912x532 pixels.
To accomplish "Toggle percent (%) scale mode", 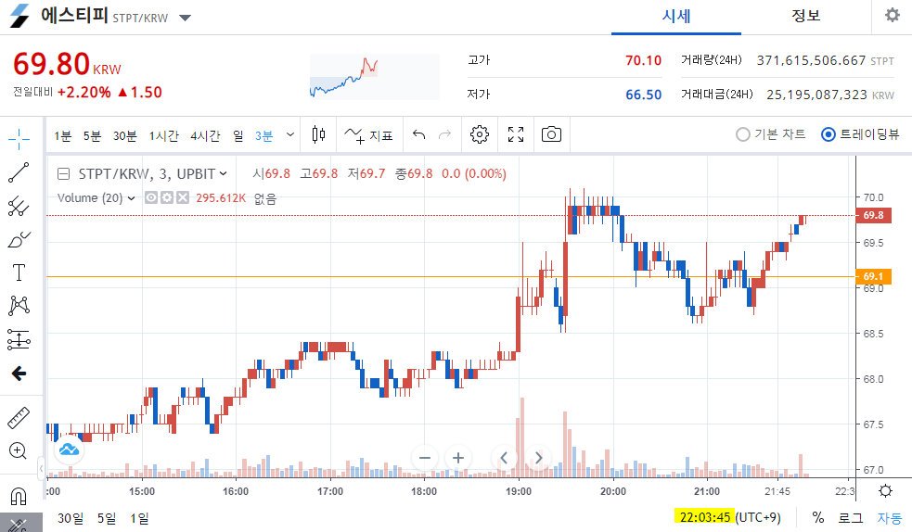I will (x=817, y=517).
